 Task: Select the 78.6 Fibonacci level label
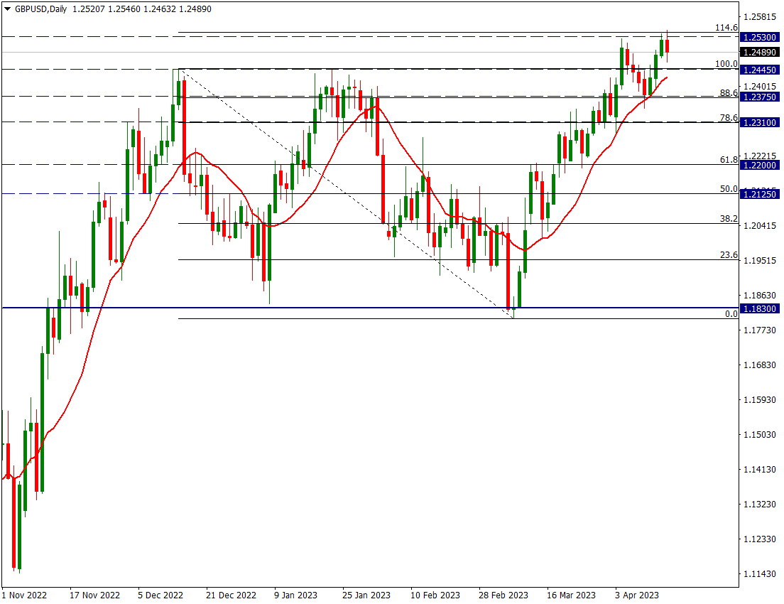point(729,117)
